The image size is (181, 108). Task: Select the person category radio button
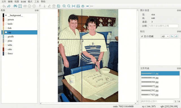click(6, 20)
